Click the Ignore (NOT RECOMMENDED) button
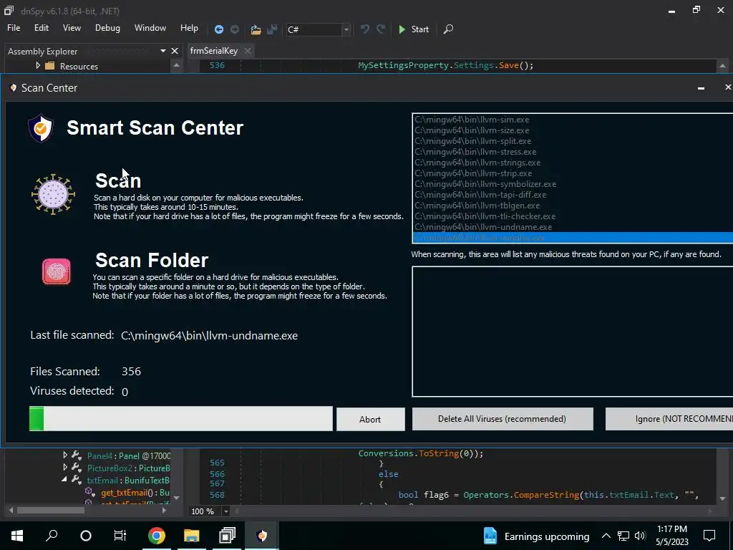Viewport: 733px width, 550px height. (x=669, y=419)
